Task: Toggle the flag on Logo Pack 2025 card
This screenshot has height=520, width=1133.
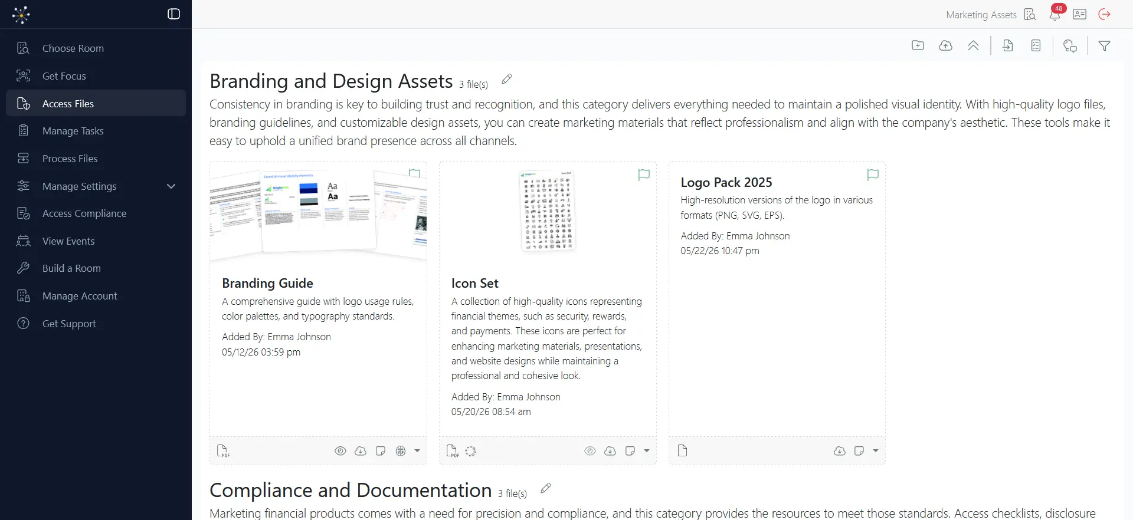Action: click(x=873, y=175)
